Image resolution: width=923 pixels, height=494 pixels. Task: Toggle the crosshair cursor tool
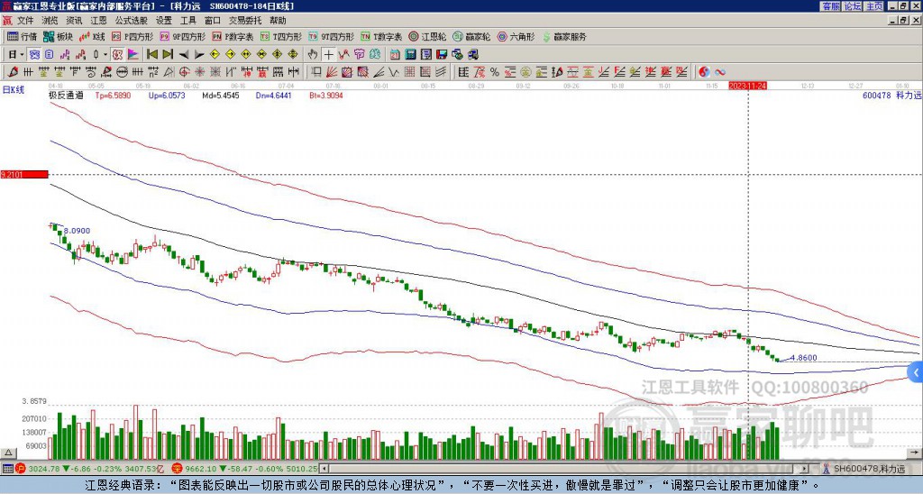point(329,54)
